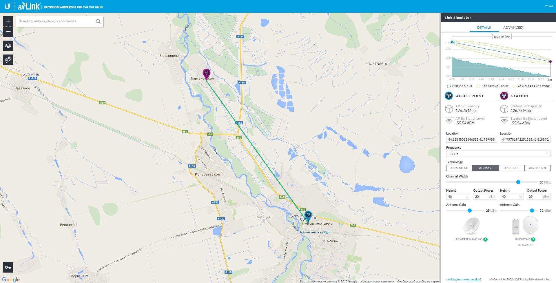Click the Channel Width slider handle

pos(518,182)
